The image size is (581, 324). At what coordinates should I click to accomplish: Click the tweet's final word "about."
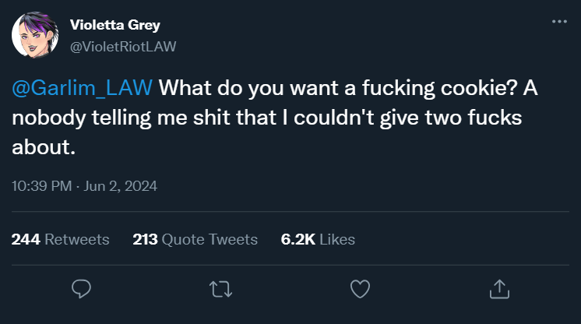tap(43, 147)
